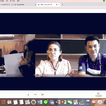
Task: Open the Window menu
Action: 12,1
